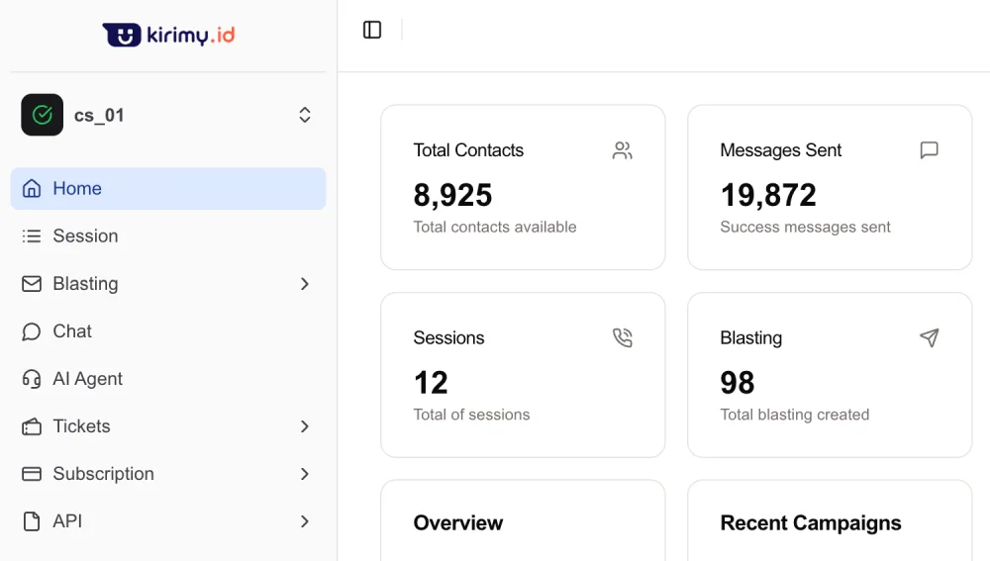
Task: Click the Total Contacts people icon
Action: click(x=622, y=150)
